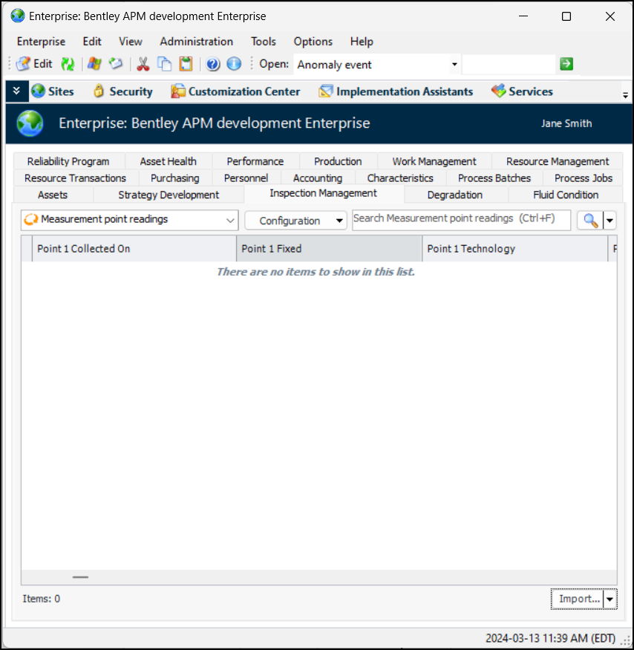
Task: Open the Administration menu
Action: coord(197,42)
